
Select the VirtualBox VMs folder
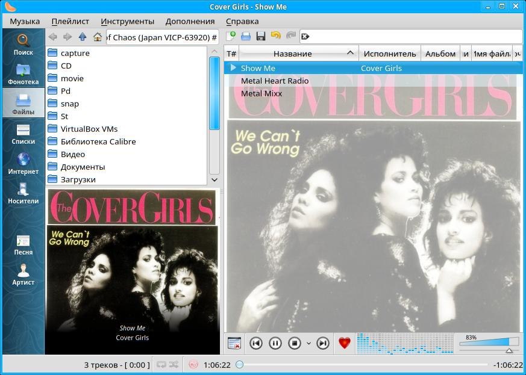(126, 129)
